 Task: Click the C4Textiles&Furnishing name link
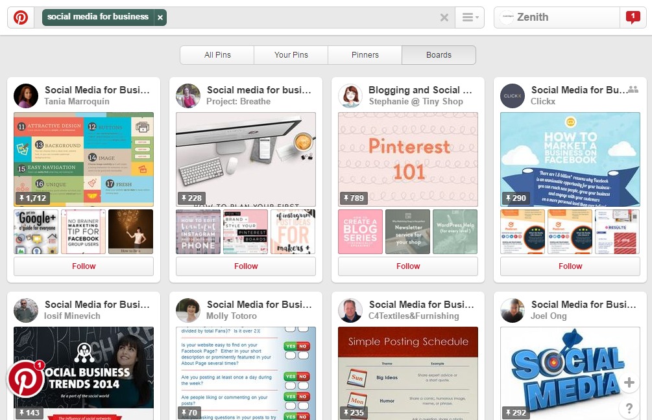(414, 316)
